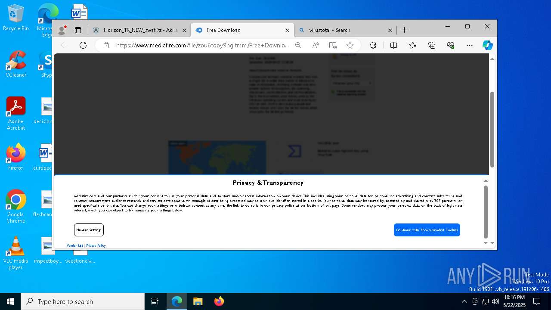The image size is (551, 310).
Task: Switch to Free Download tab
Action: (x=242, y=30)
